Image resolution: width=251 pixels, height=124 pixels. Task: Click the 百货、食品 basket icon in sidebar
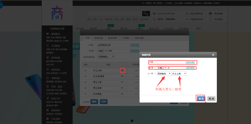[48, 87]
